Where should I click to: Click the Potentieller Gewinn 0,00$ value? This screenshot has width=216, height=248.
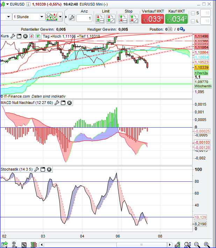coord(61,29)
